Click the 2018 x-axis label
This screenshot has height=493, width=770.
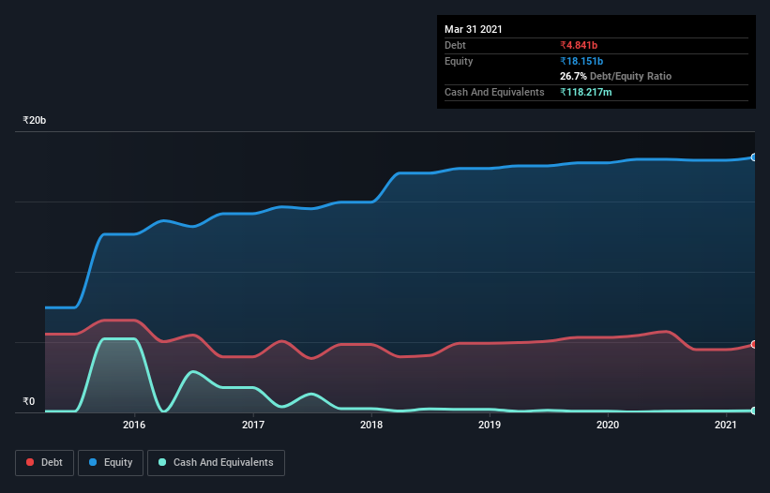(x=371, y=425)
